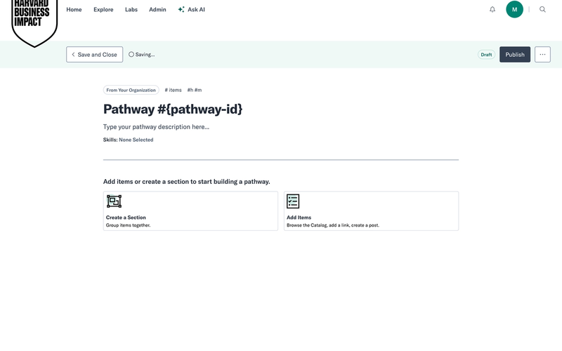Click the '# items' count text
The width and height of the screenshot is (562, 351).
[173, 90]
